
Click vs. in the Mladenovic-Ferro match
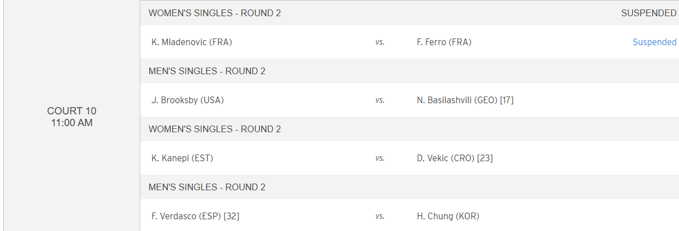[379, 42]
